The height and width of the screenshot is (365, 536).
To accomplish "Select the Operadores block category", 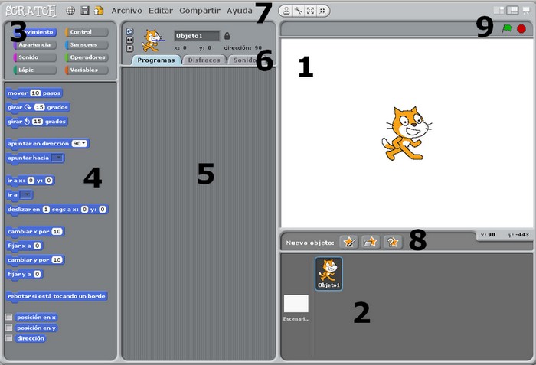I will coord(87,57).
